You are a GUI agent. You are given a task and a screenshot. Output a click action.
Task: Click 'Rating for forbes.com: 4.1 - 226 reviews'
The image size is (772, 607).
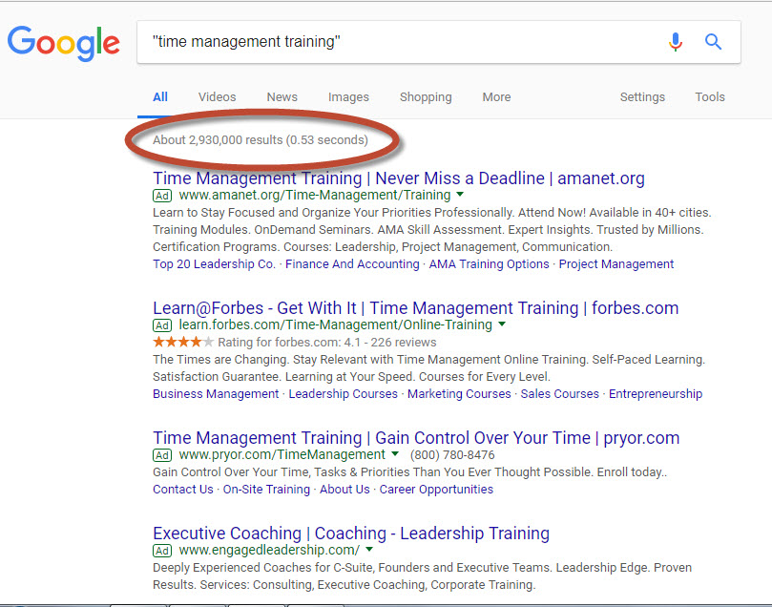327,342
